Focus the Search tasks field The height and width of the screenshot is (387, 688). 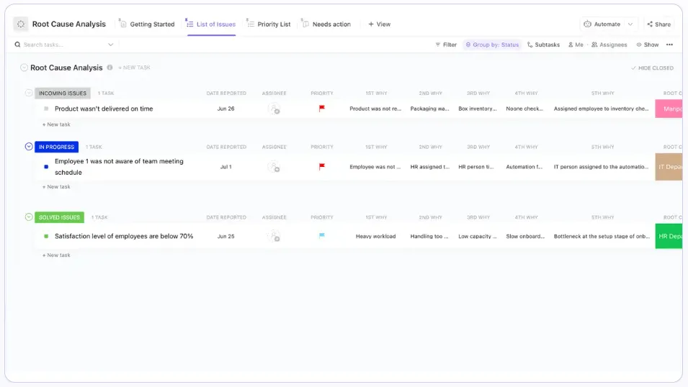(x=63, y=45)
